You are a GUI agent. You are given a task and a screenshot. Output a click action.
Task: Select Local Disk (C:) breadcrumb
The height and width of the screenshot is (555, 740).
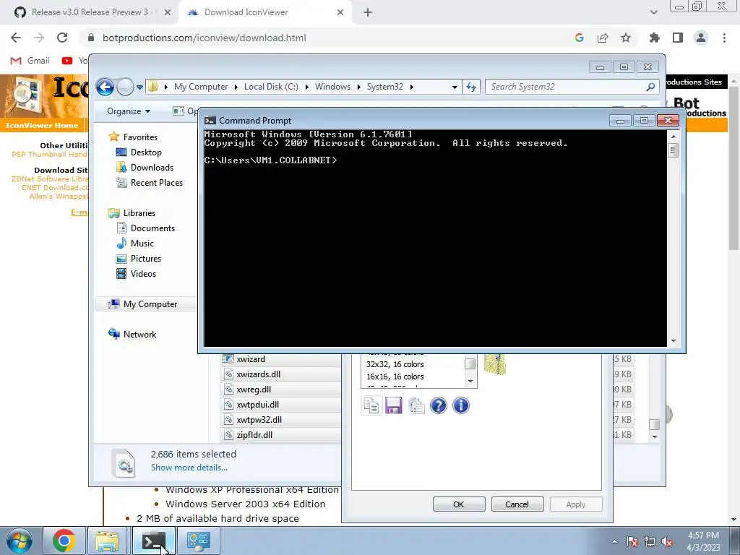pyautogui.click(x=271, y=87)
